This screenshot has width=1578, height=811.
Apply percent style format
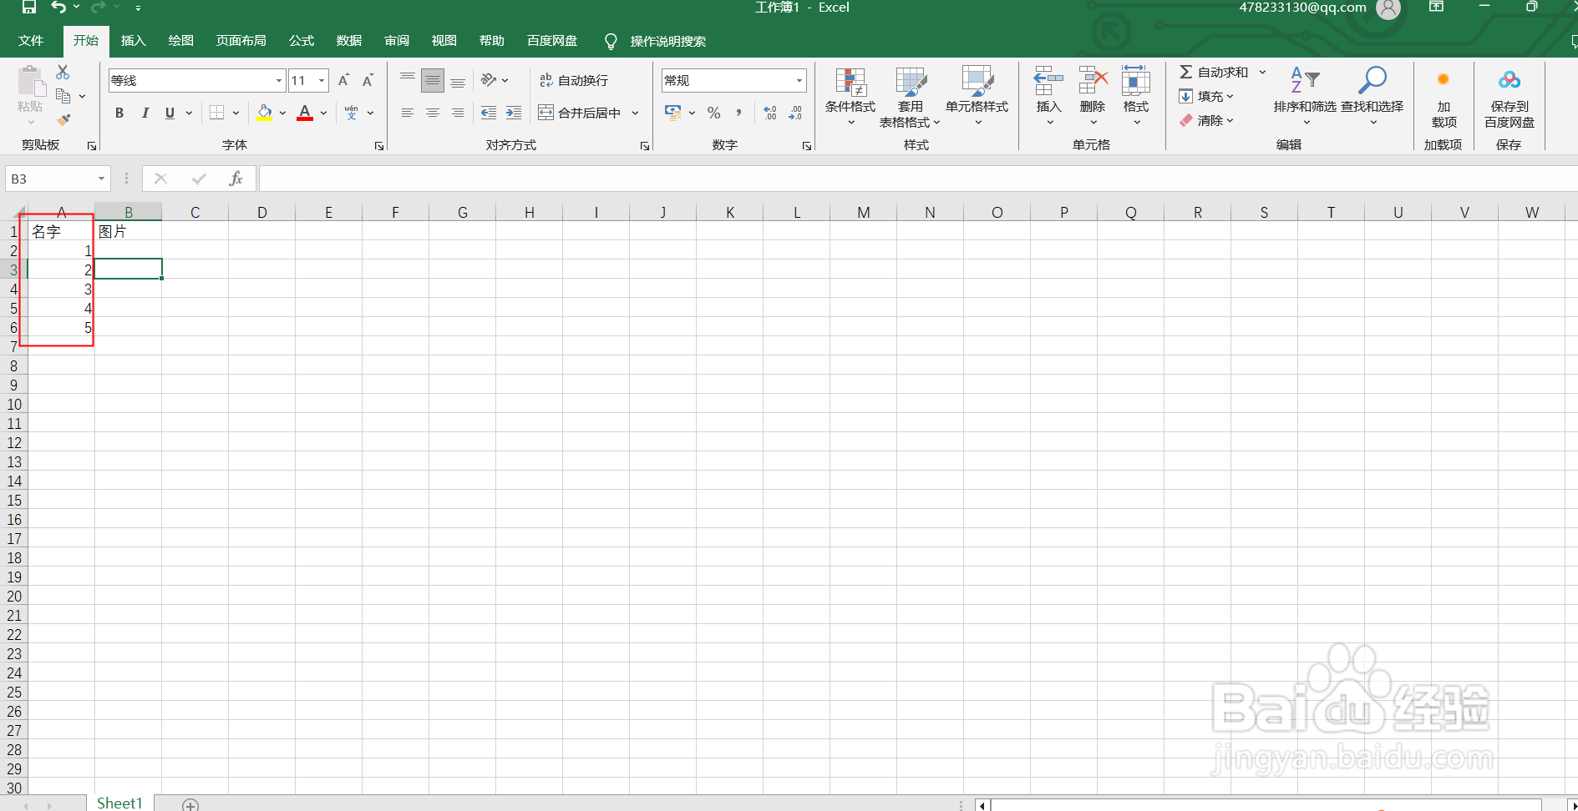[714, 113]
